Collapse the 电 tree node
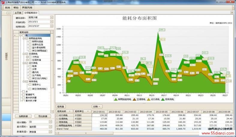 pyautogui.click(x=20, y=35)
